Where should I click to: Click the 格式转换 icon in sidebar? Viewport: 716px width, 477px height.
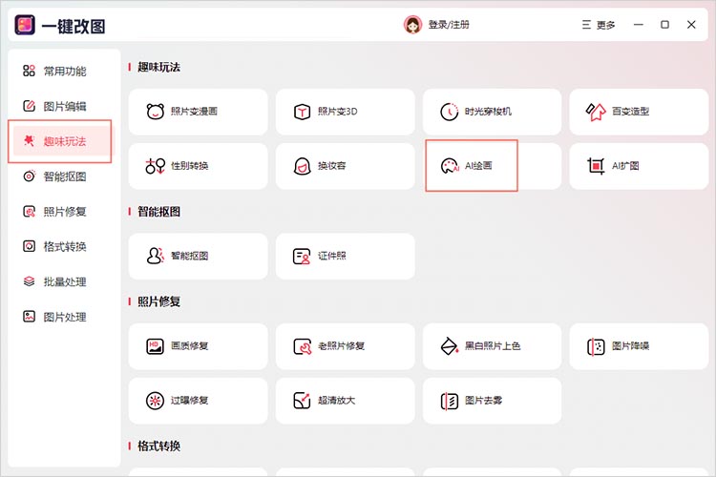[29, 246]
